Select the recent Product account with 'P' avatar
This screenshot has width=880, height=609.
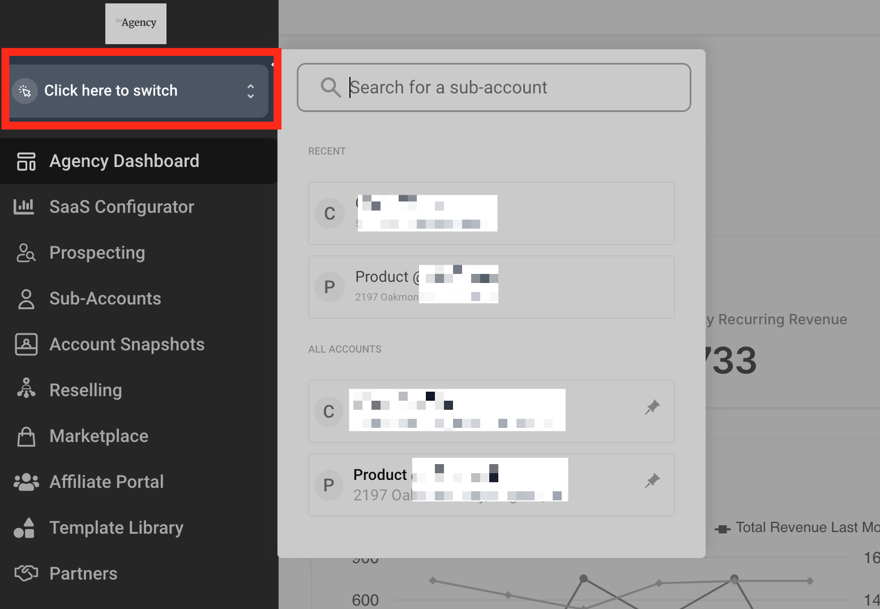pos(490,287)
